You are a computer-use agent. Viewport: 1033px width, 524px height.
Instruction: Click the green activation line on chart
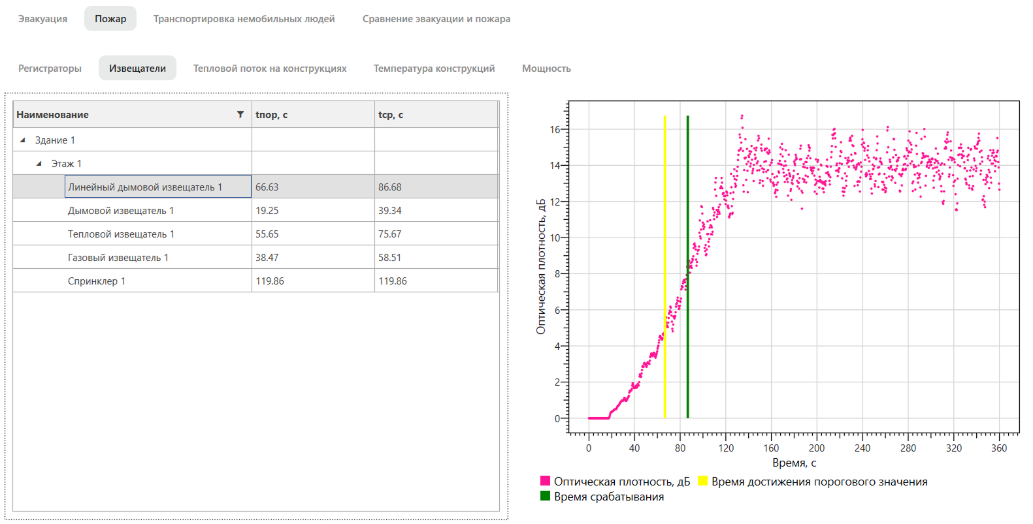point(687,267)
